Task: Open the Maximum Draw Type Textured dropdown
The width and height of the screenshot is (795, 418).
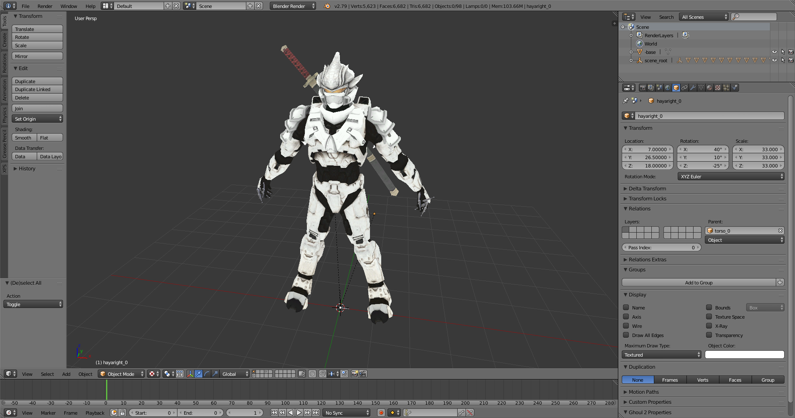Action: pyautogui.click(x=661, y=355)
